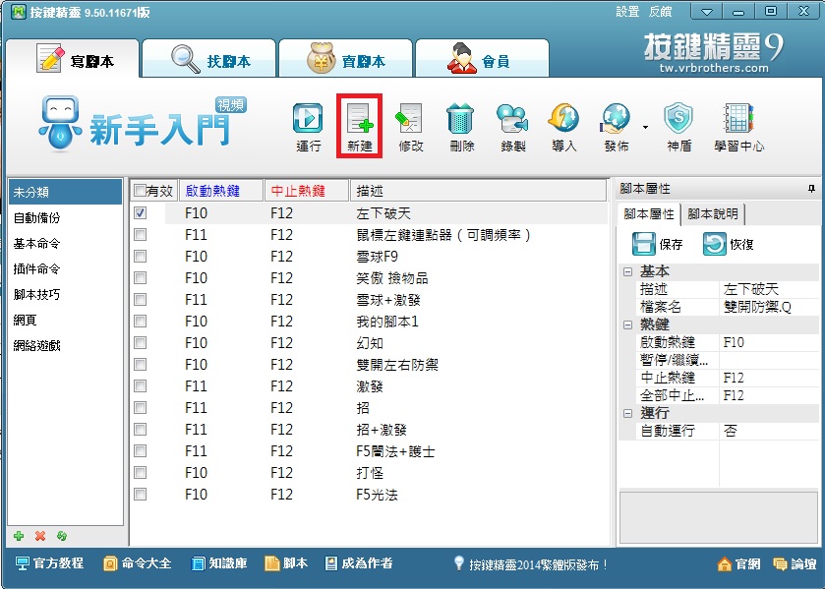Collapse the 熱鍵 property group
This screenshot has height=589, width=825.
[627, 324]
